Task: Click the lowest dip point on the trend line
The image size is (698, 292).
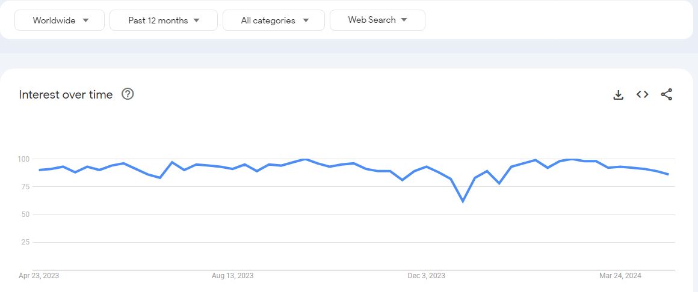Action: click(463, 201)
